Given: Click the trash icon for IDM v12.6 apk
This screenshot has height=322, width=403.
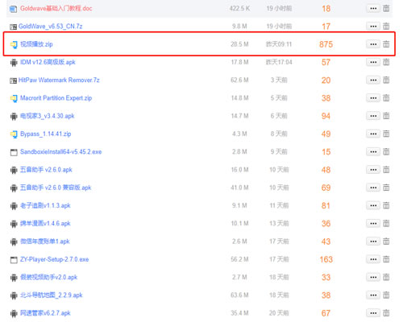Looking at the screenshot, I should coord(386,62).
